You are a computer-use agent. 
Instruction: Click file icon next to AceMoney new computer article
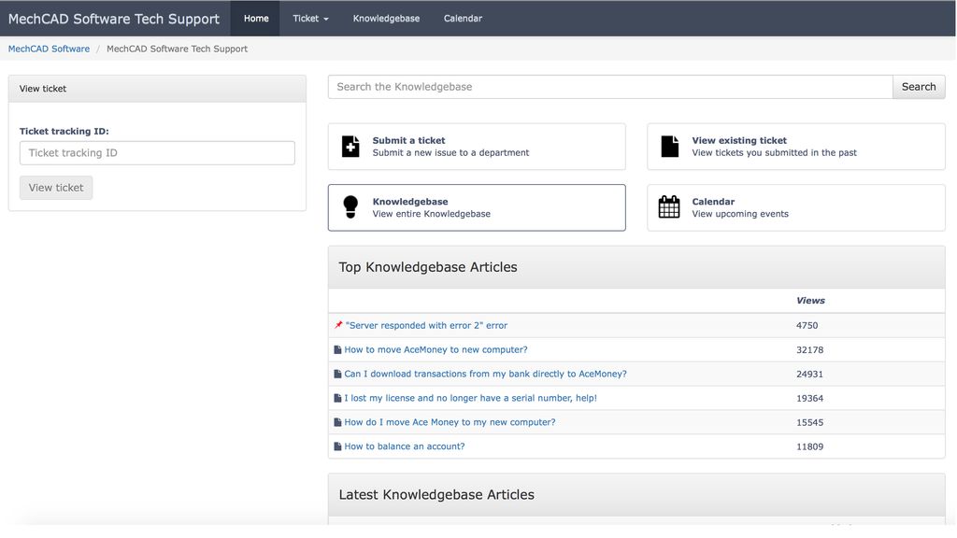pos(338,349)
